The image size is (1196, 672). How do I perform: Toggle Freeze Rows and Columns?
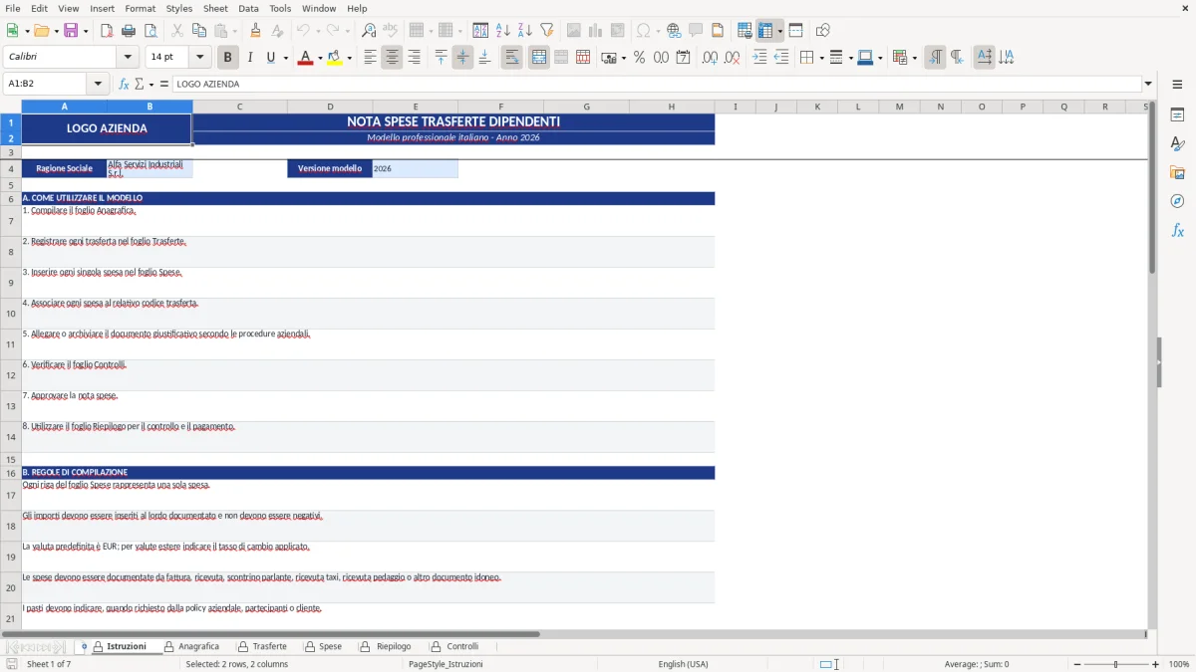pyautogui.click(x=765, y=31)
